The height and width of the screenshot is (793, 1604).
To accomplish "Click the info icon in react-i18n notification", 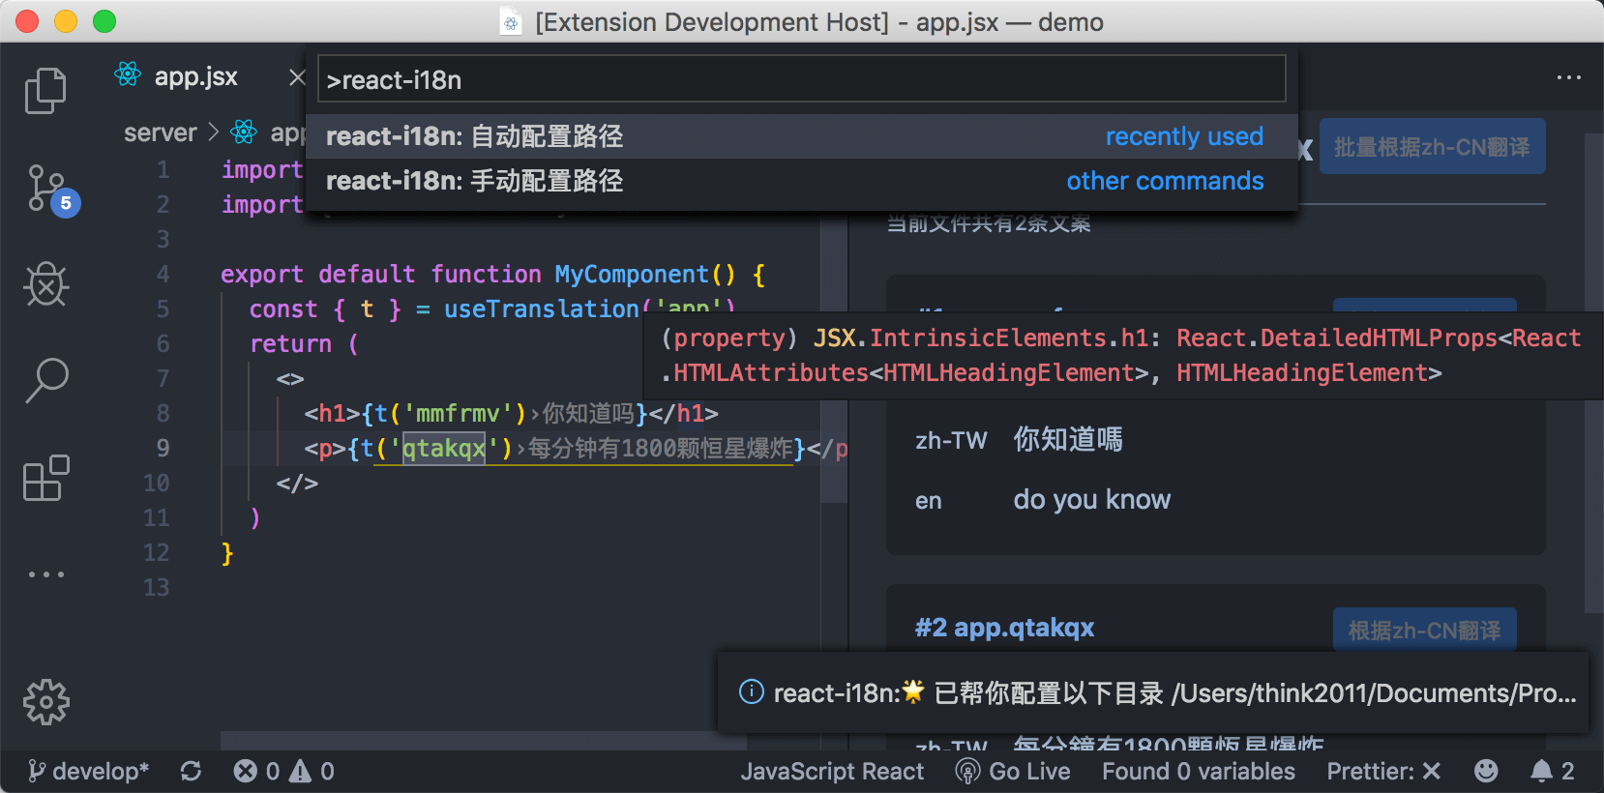I will pos(752,691).
